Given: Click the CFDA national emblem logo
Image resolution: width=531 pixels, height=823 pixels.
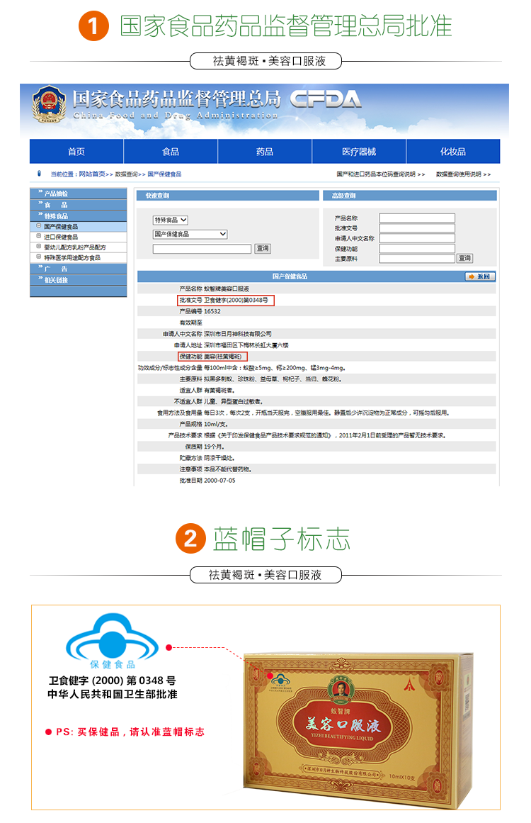Looking at the screenshot, I should click(x=48, y=106).
